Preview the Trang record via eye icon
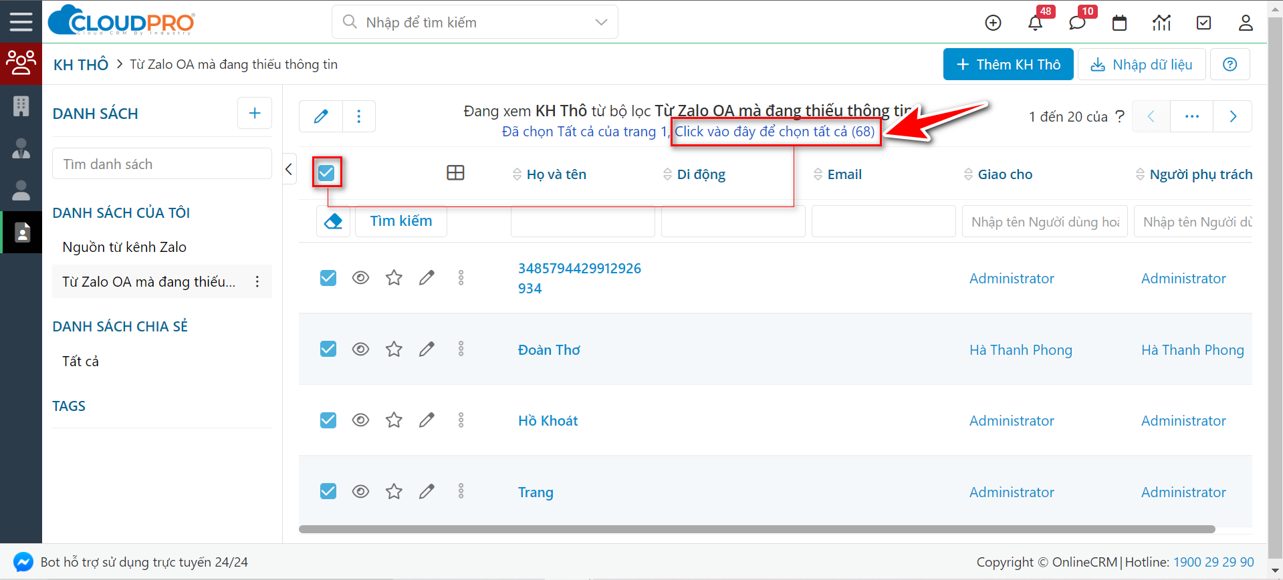1283x580 pixels. 360,492
